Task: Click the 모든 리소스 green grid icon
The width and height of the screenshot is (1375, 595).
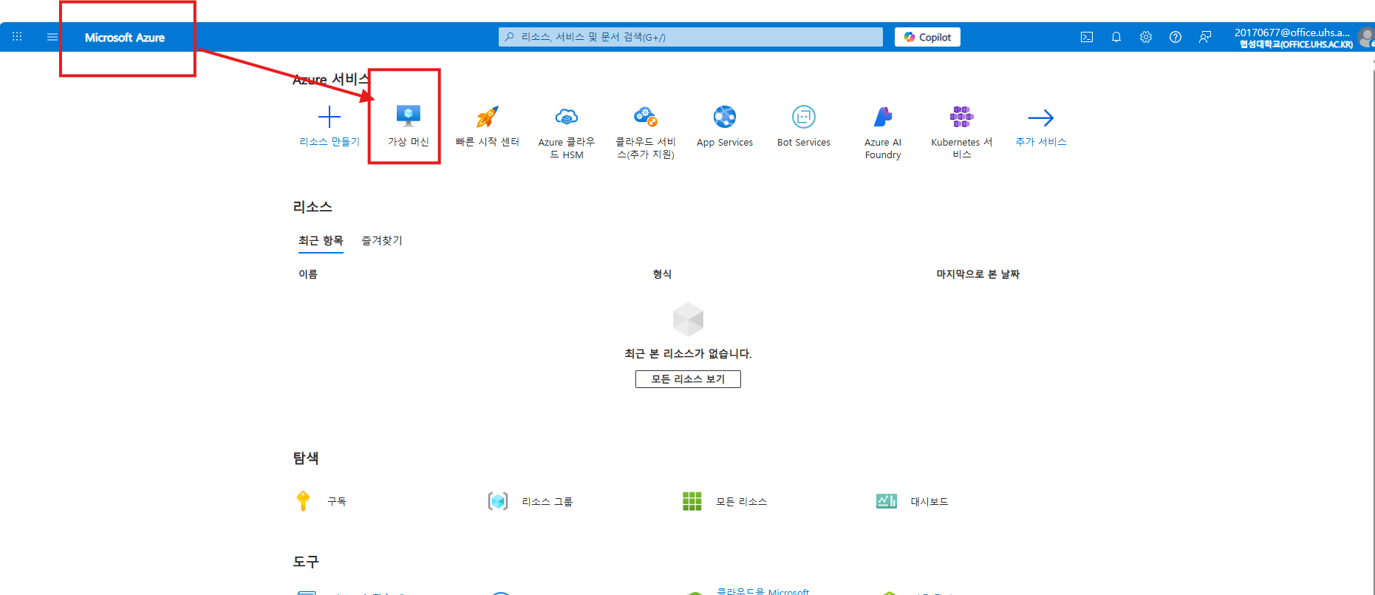Action: (692, 501)
